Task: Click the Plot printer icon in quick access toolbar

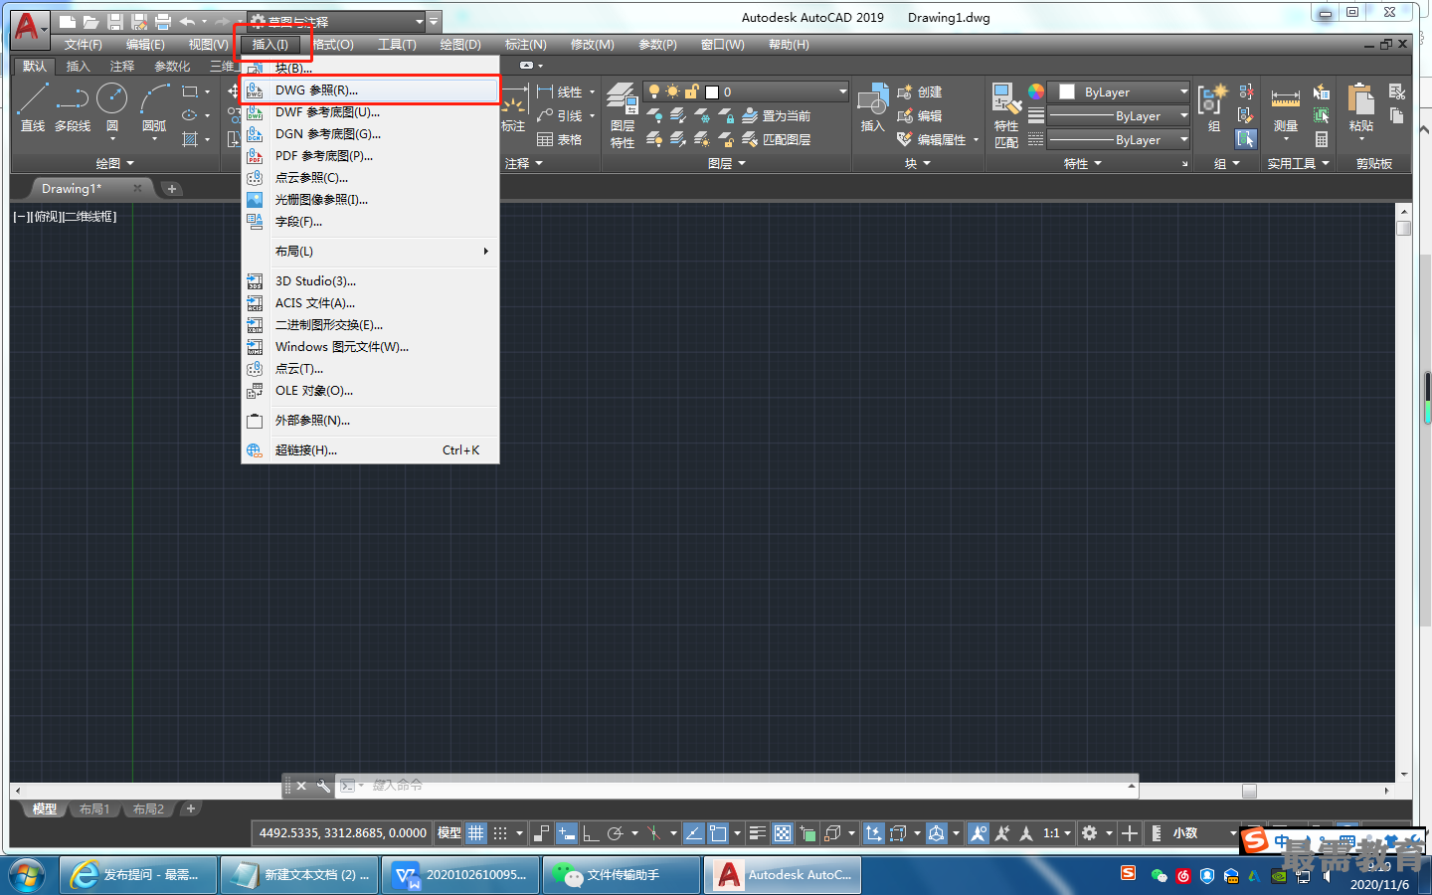Action: (x=163, y=21)
